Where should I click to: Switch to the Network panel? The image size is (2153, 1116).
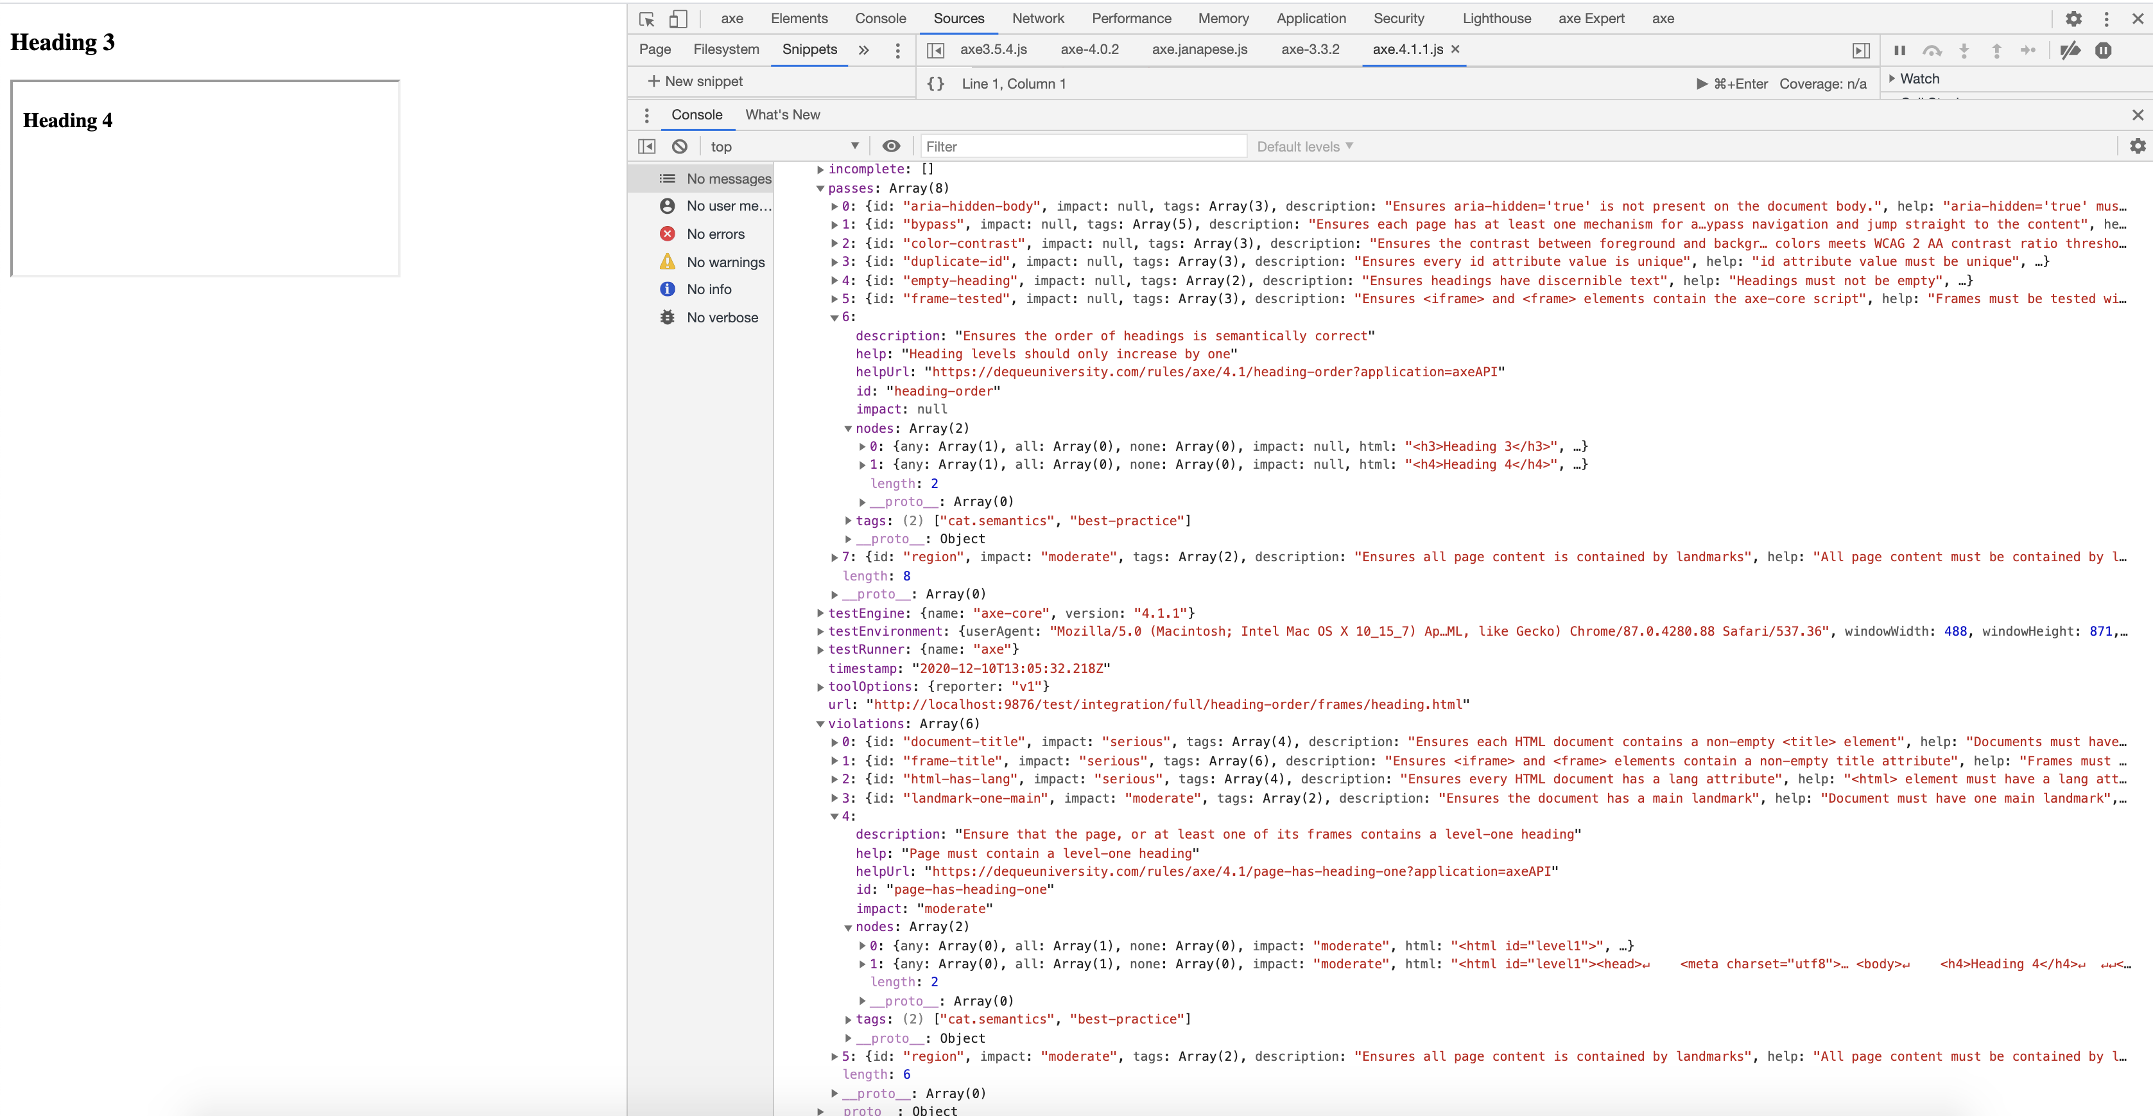pos(1038,19)
